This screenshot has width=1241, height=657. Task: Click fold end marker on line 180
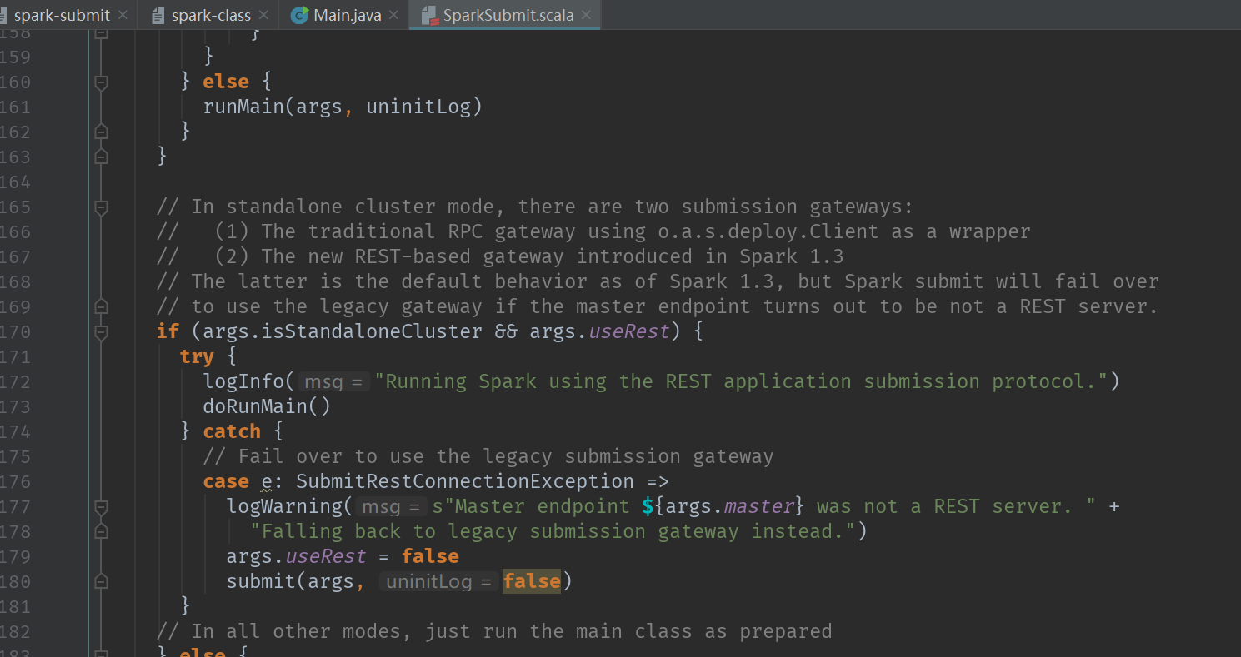(x=102, y=581)
